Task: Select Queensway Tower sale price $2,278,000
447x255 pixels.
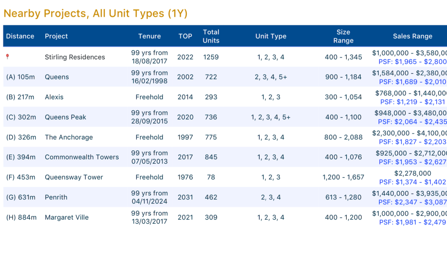Action: click(x=413, y=173)
